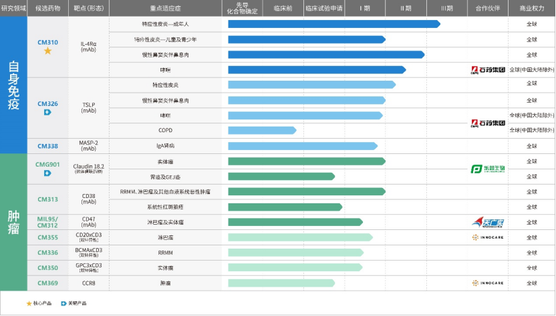
Task: Click the 石药集团 logo in CM310 哮喘 row
Action: point(488,70)
